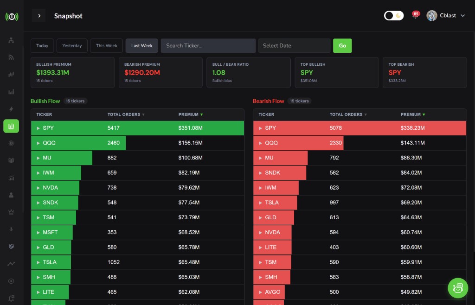
Task: Click the microphone icon in the sidebar
Action: coord(11,229)
